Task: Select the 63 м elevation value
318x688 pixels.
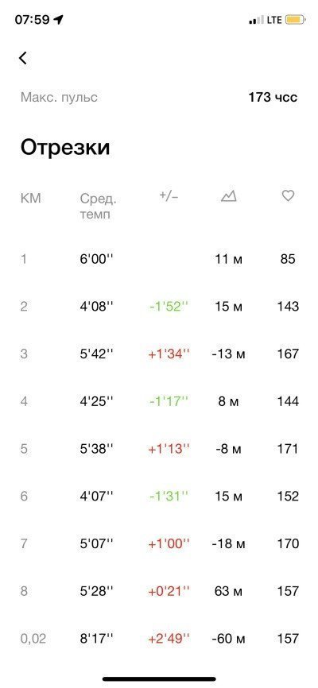Action: click(228, 591)
